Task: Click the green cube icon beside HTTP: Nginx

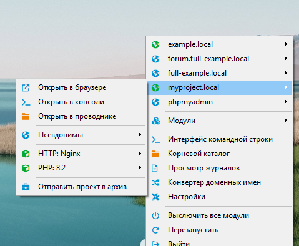Action: pyautogui.click(x=26, y=154)
